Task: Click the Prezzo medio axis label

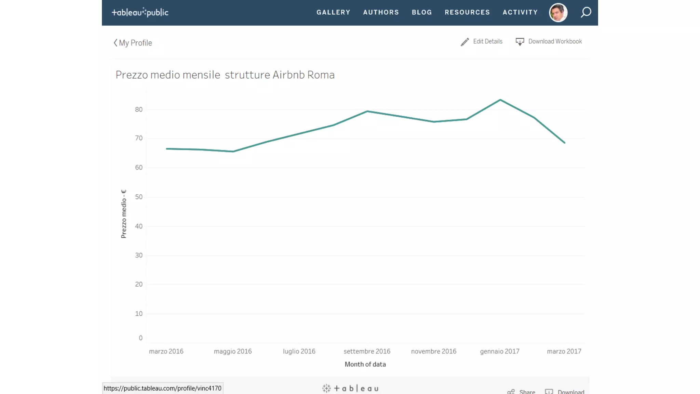Action: 124,214
